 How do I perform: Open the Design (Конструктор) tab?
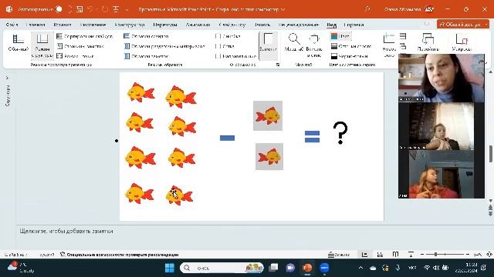[x=130, y=25]
